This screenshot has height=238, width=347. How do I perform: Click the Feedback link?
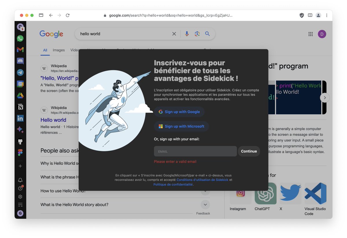(203, 213)
